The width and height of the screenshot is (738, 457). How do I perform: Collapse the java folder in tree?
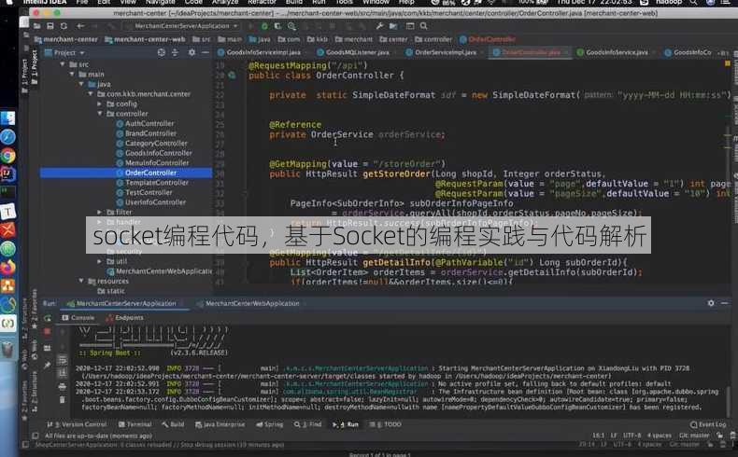point(81,84)
